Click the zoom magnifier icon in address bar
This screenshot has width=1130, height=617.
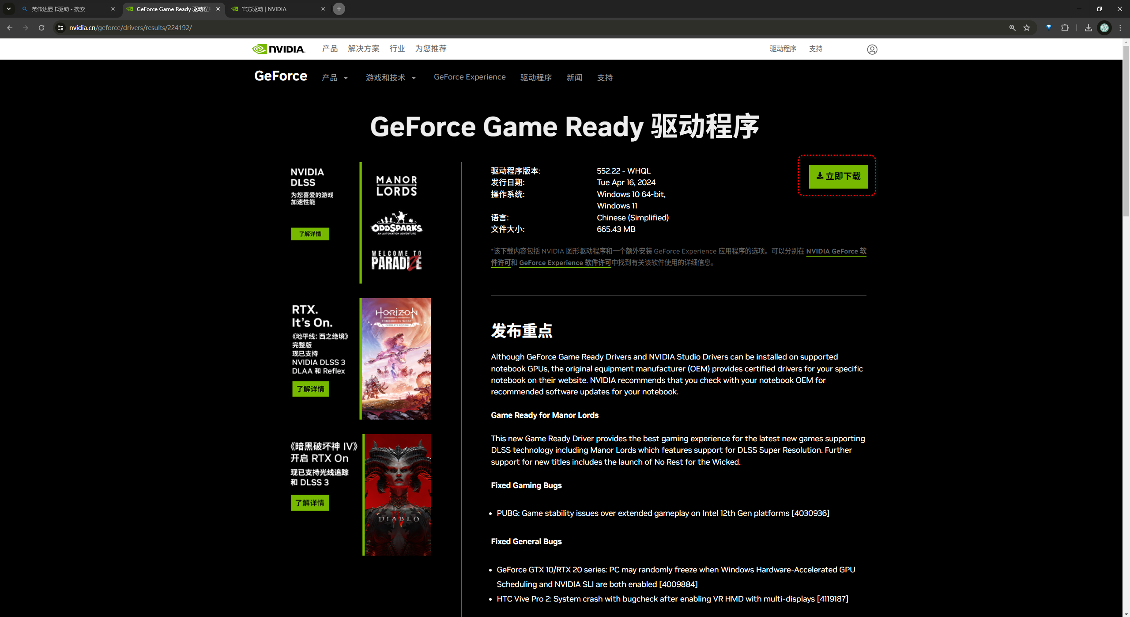coord(1012,28)
